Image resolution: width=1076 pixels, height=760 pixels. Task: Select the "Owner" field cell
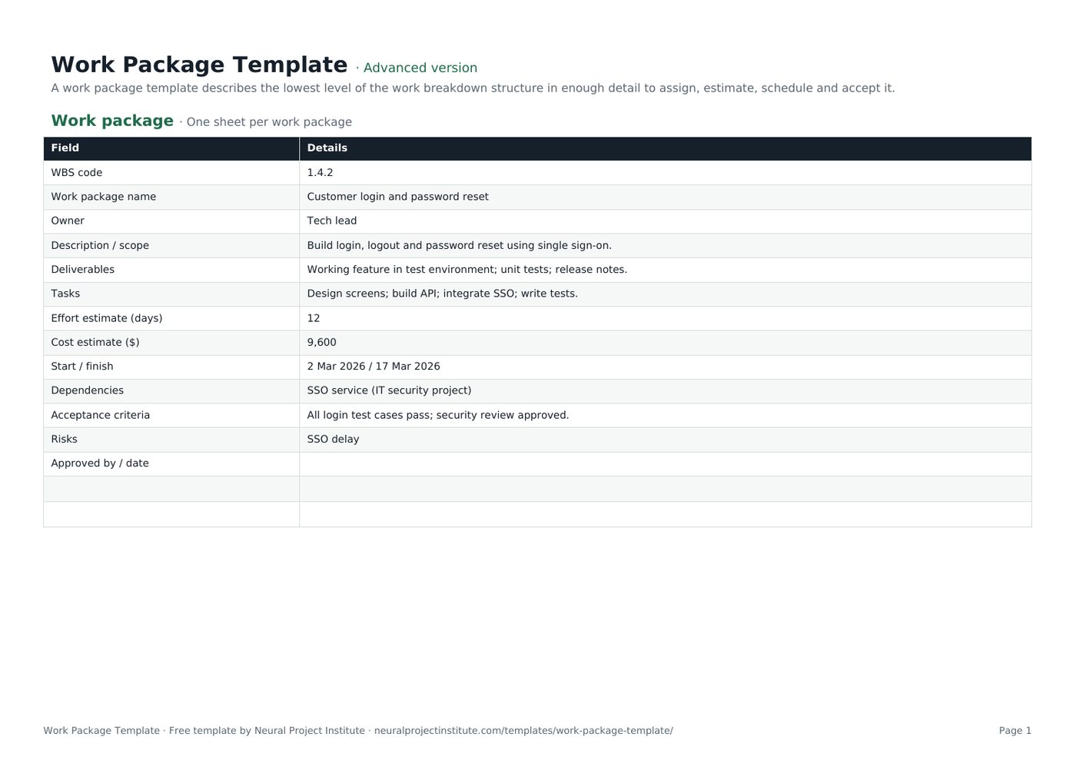point(171,221)
